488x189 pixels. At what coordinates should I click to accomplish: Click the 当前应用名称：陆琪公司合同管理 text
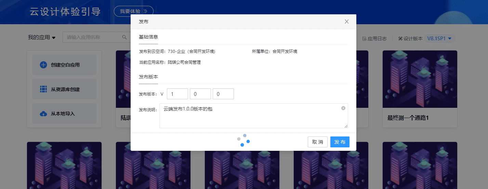170,62
